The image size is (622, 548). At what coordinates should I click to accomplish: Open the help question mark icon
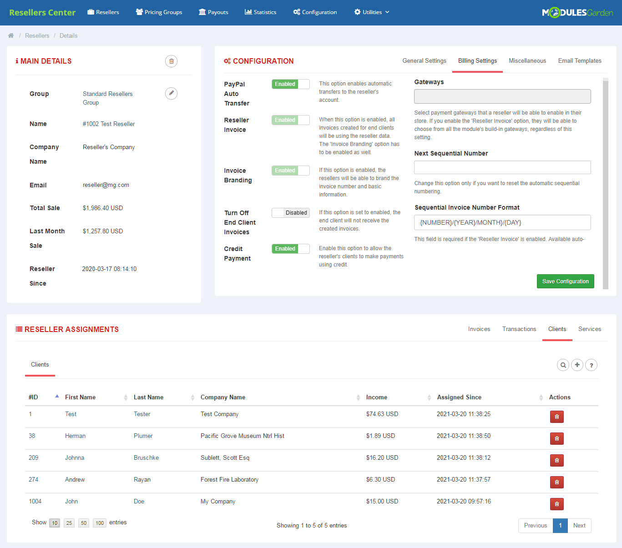click(x=591, y=365)
